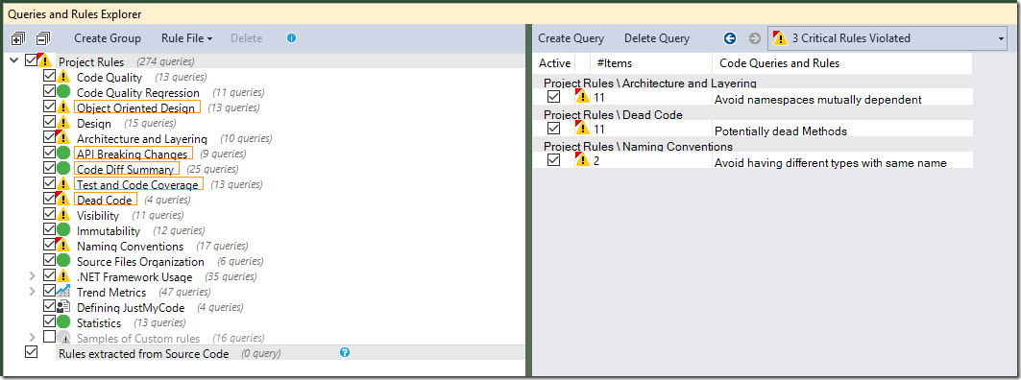Select the Statistics group label
This screenshot has width=1021, height=380.
[x=99, y=322]
